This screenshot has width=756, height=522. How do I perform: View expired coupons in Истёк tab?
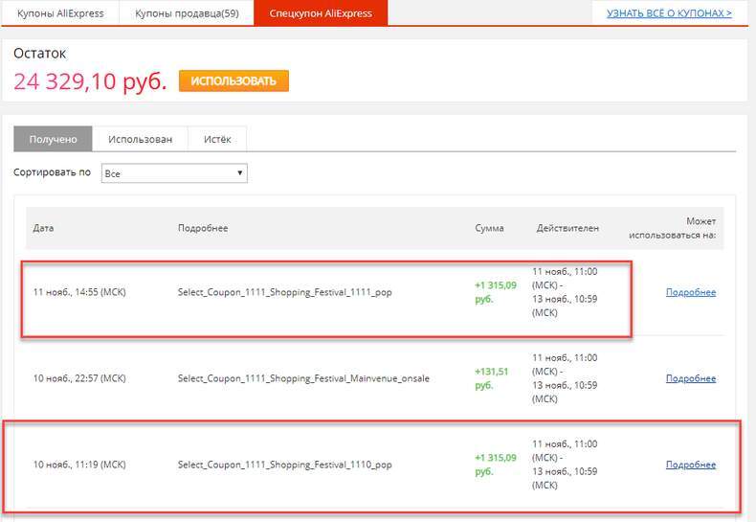tap(217, 139)
